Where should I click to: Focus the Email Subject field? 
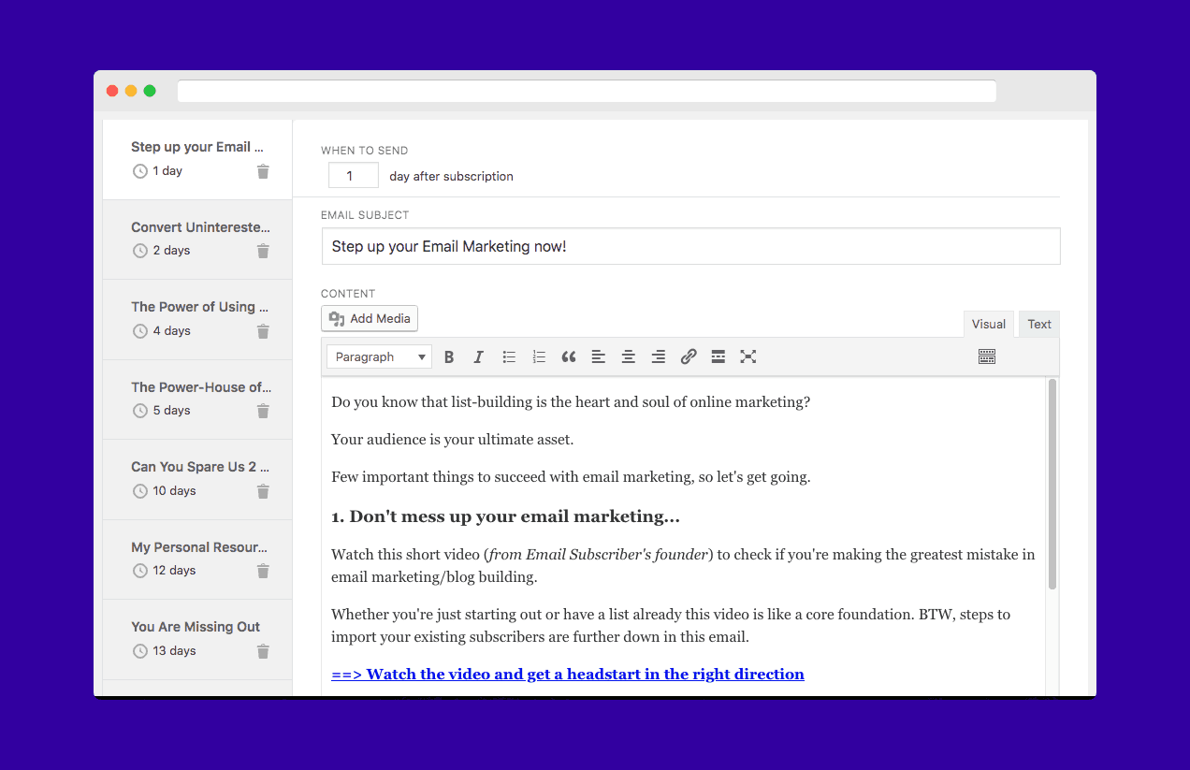point(690,247)
